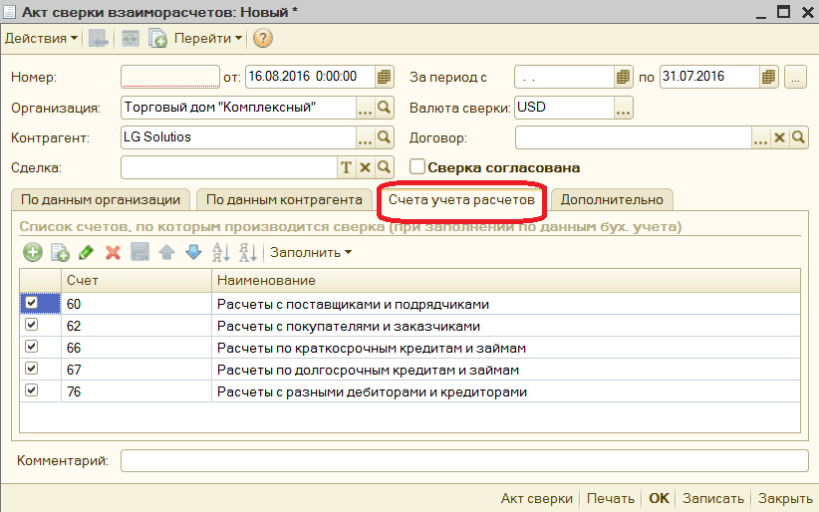
Task: Toggle the Сверка согласована checkbox
Action: (418, 167)
